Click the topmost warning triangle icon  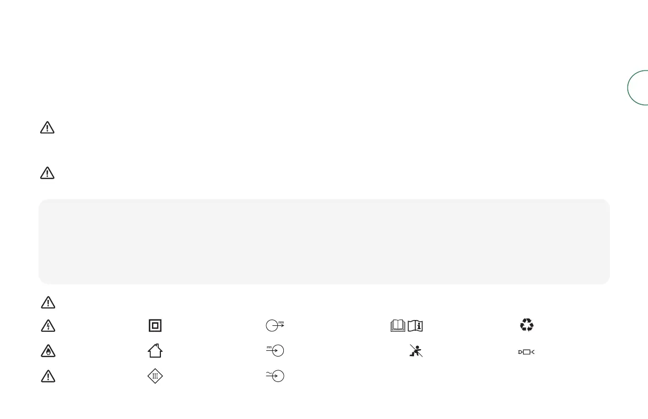48,127
